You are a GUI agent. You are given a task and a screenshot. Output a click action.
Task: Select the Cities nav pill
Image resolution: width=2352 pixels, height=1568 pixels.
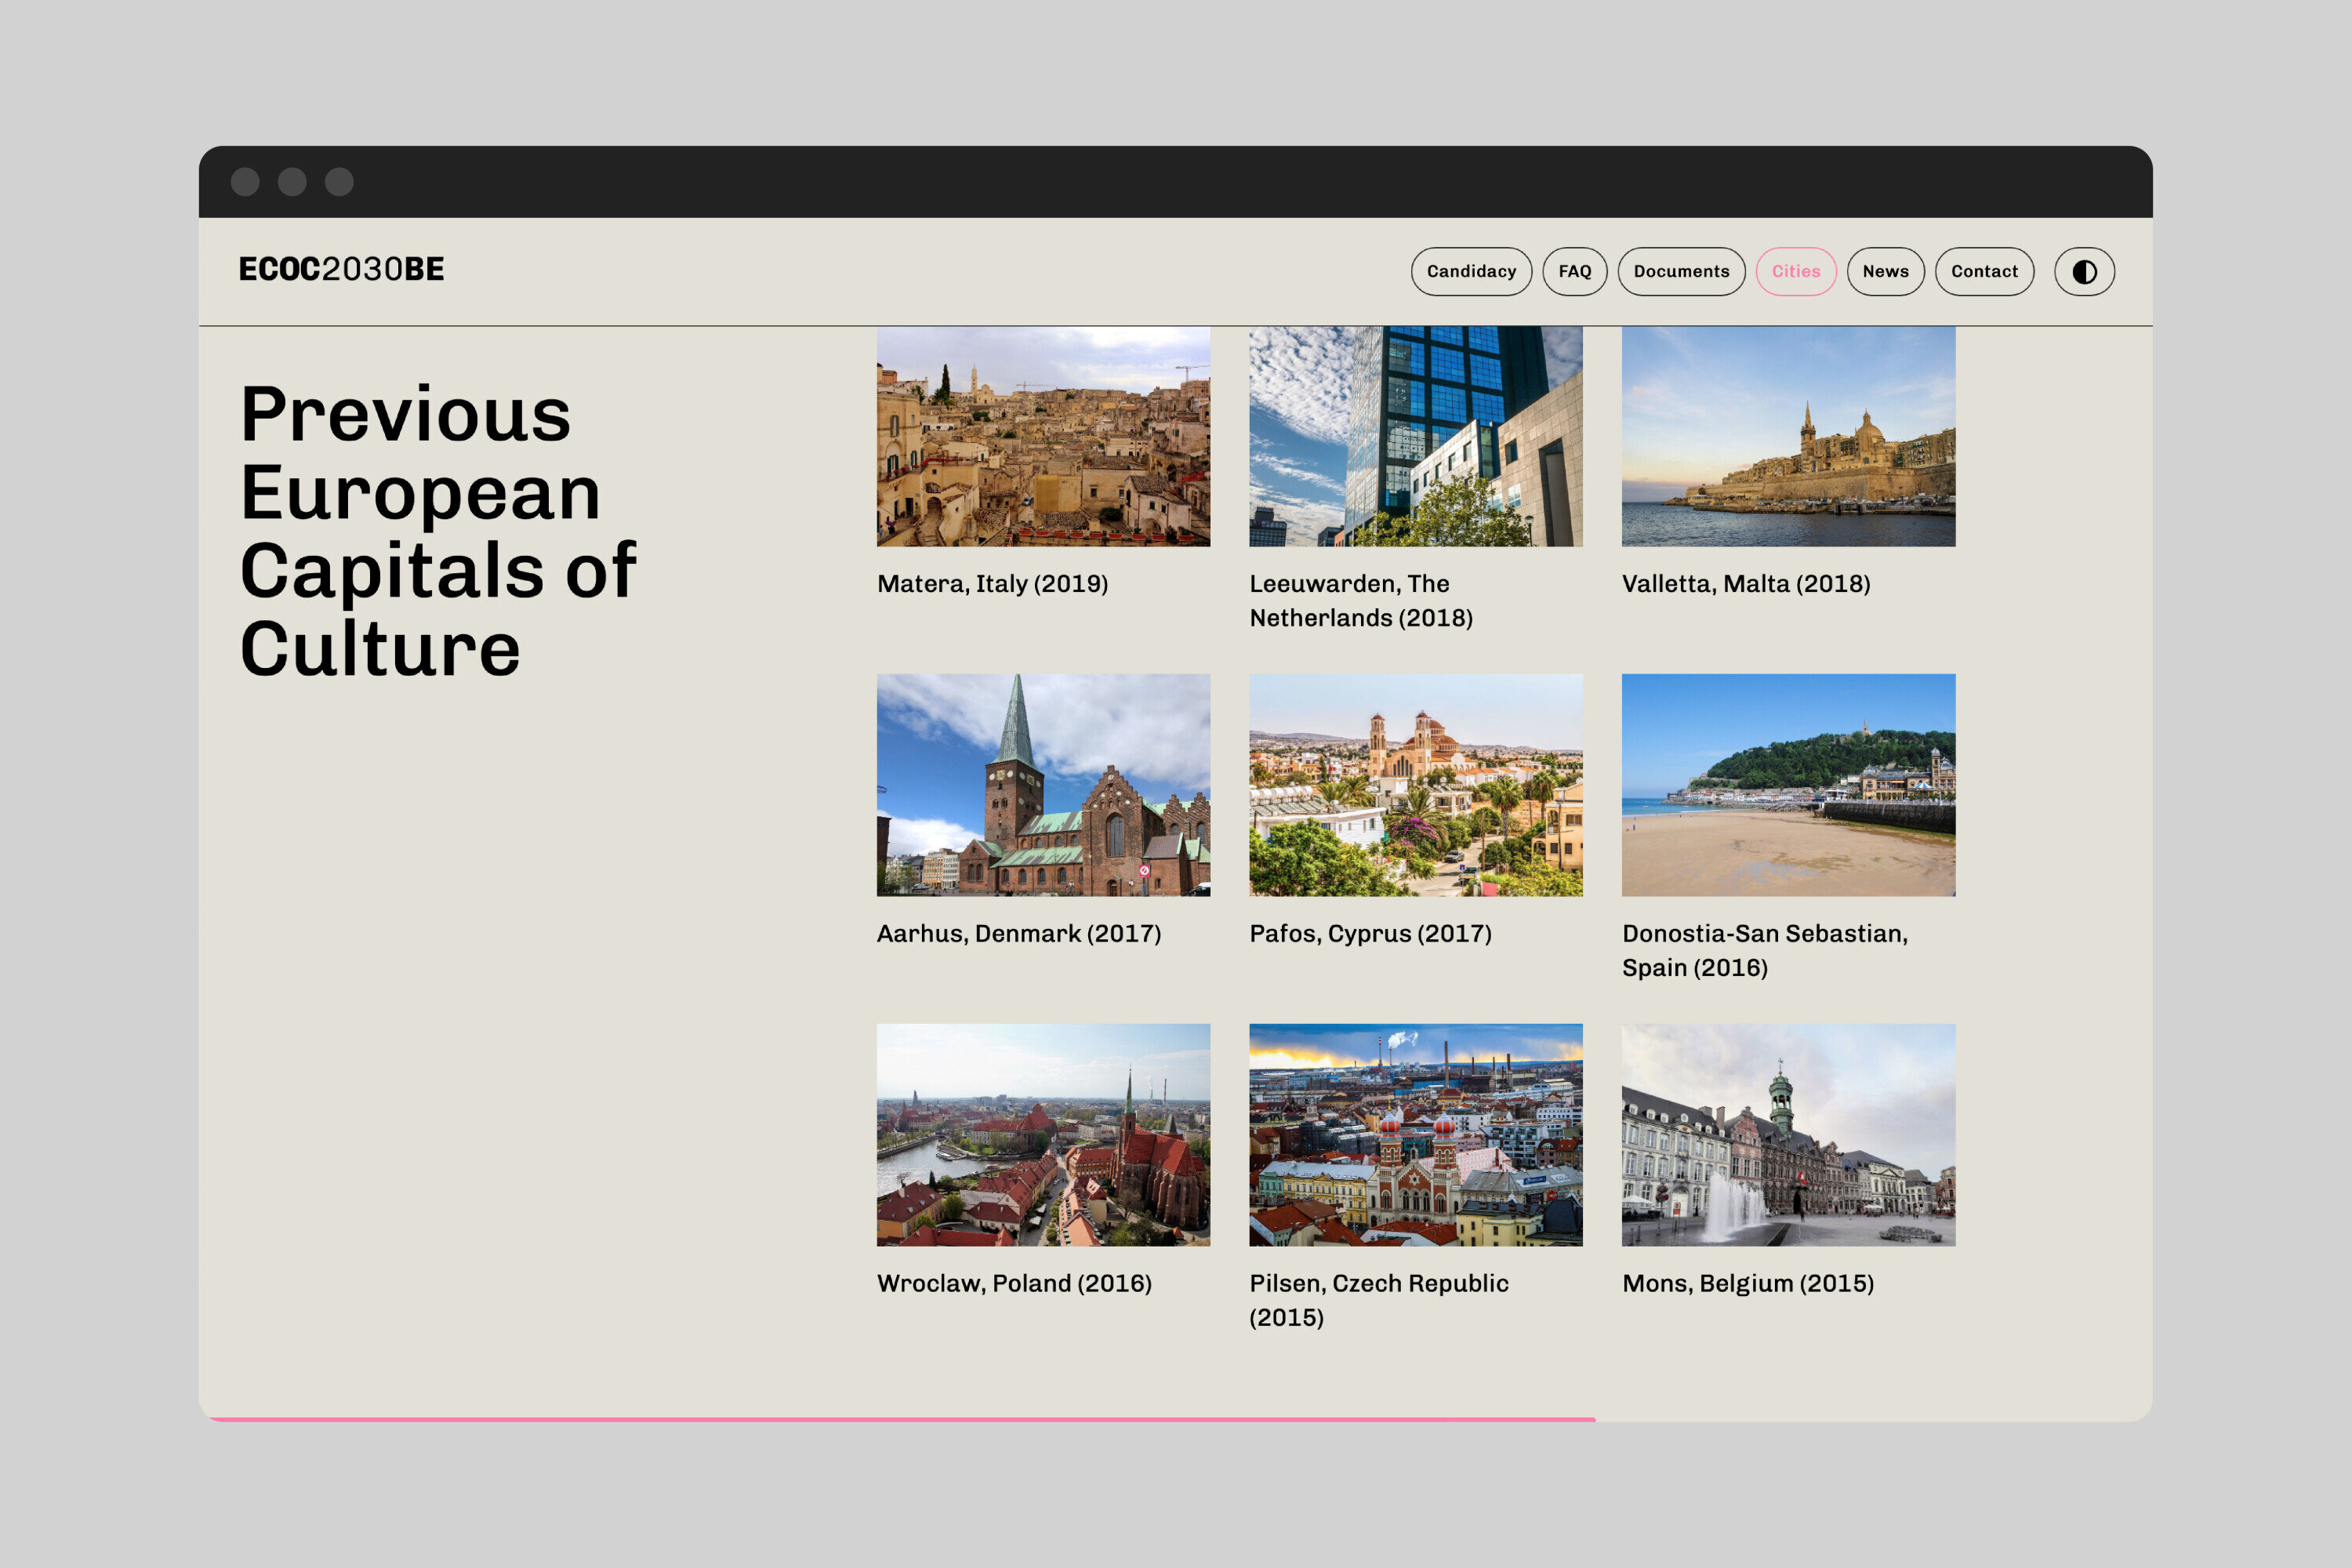pyautogui.click(x=1796, y=271)
